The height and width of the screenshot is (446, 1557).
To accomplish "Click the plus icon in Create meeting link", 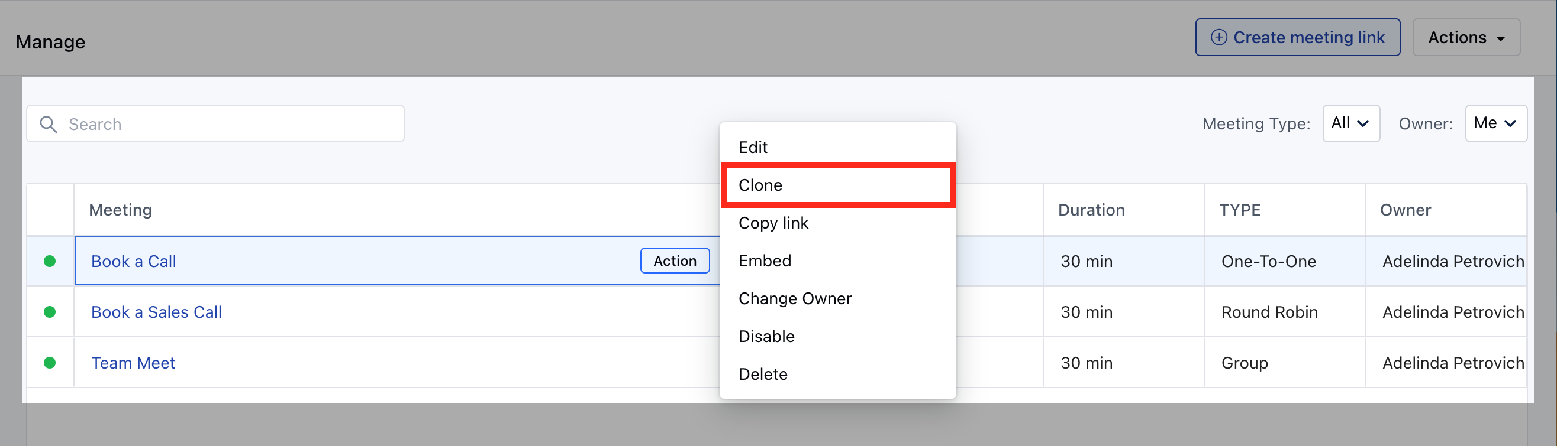I will [1219, 37].
